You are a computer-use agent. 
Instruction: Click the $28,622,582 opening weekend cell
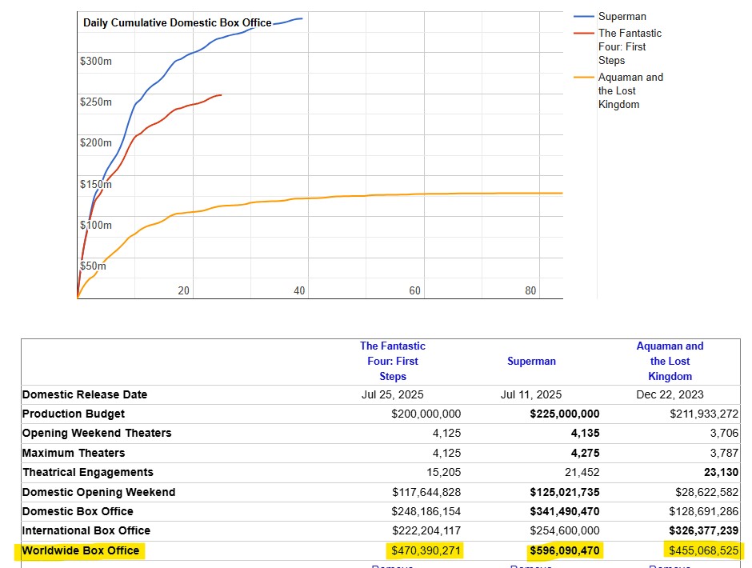707,492
